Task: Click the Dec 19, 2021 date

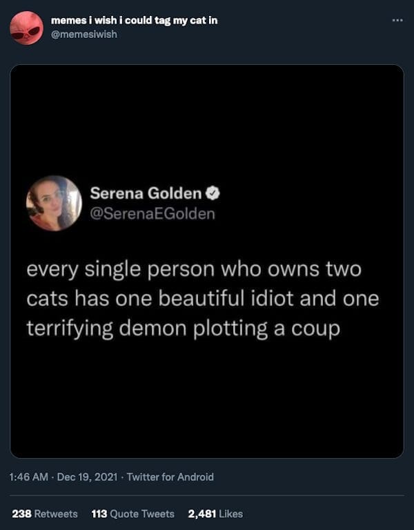Action: [x=87, y=477]
